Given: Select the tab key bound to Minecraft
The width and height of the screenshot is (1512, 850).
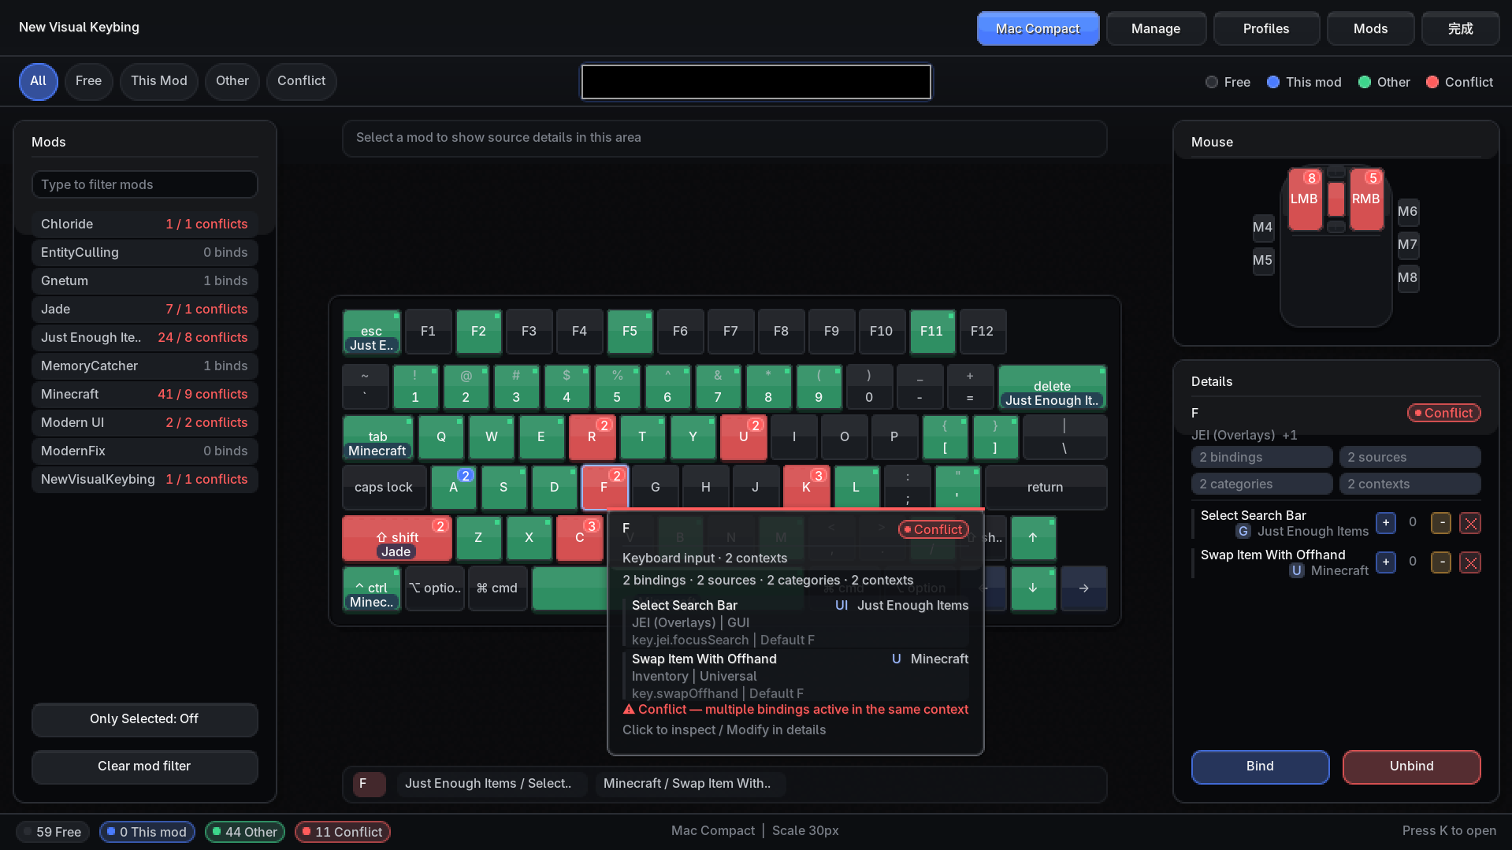Looking at the screenshot, I should [x=377, y=437].
